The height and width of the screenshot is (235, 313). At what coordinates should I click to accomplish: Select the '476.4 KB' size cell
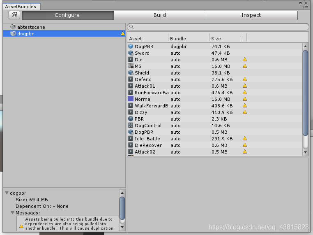pos(222,93)
